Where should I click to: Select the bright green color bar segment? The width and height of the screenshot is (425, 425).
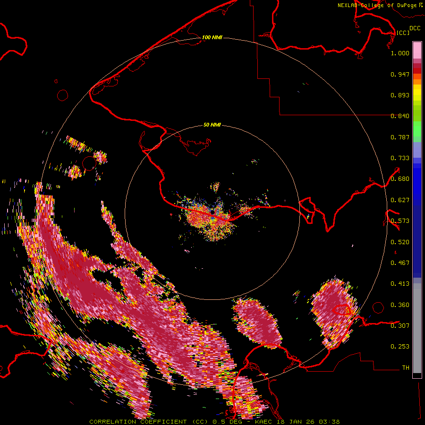417,129
